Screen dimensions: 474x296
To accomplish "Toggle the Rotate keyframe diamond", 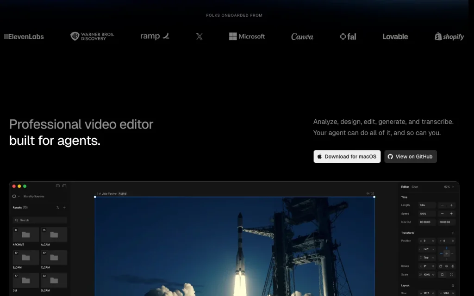I will coord(433,266).
